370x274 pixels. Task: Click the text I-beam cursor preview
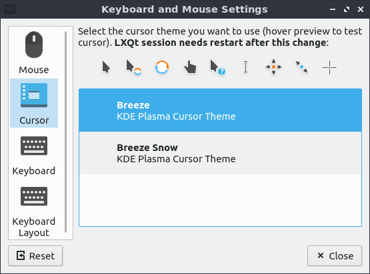(x=245, y=67)
